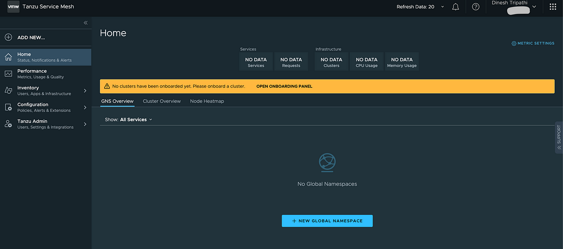Switch to the Cluster Overview tab
The width and height of the screenshot is (563, 249).
(x=162, y=101)
